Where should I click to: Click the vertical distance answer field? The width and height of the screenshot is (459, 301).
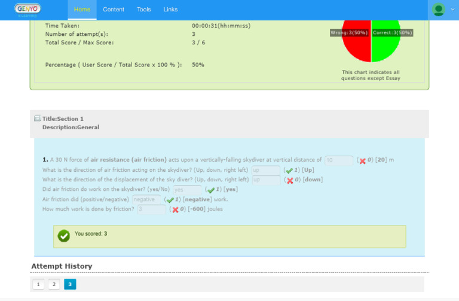(x=339, y=160)
